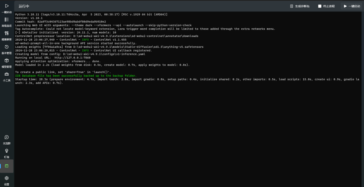This screenshot has width=364, height=187.
Task: Open 疑难解答 troubleshooting page
Action: [6, 36]
